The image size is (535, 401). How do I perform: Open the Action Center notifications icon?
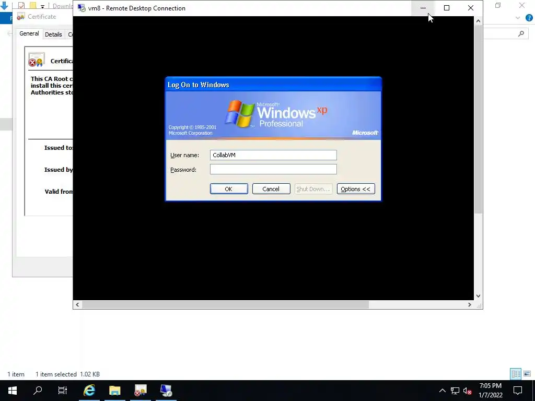click(518, 391)
